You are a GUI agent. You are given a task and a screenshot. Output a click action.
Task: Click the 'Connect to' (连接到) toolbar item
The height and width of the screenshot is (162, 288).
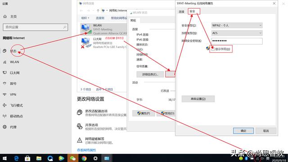[100, 18]
